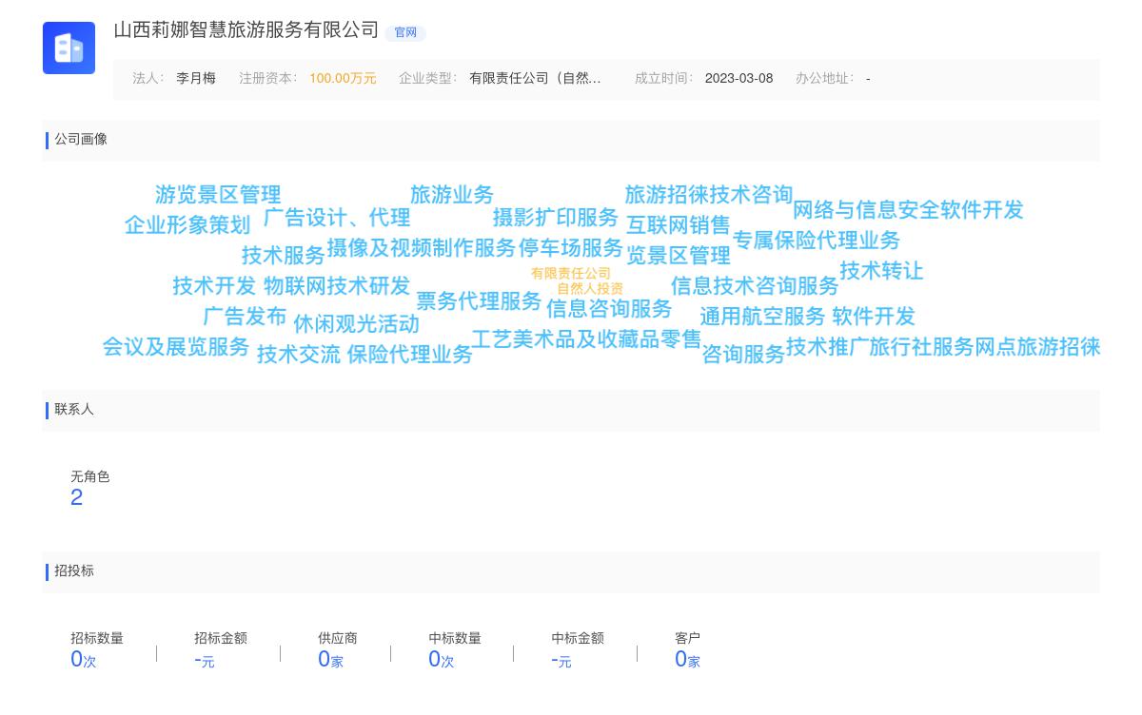This screenshot has height=715, width=1142.
Task: Click word cloud tag 旅游业务
Action: (x=452, y=195)
